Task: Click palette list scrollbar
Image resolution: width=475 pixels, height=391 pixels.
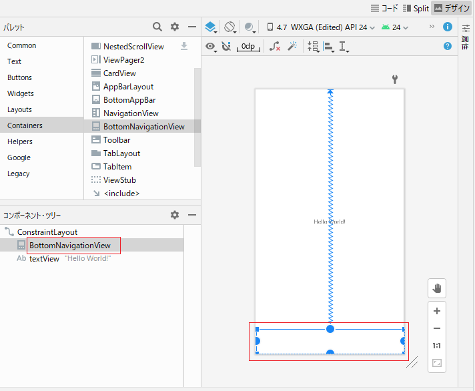Action: click(x=197, y=117)
